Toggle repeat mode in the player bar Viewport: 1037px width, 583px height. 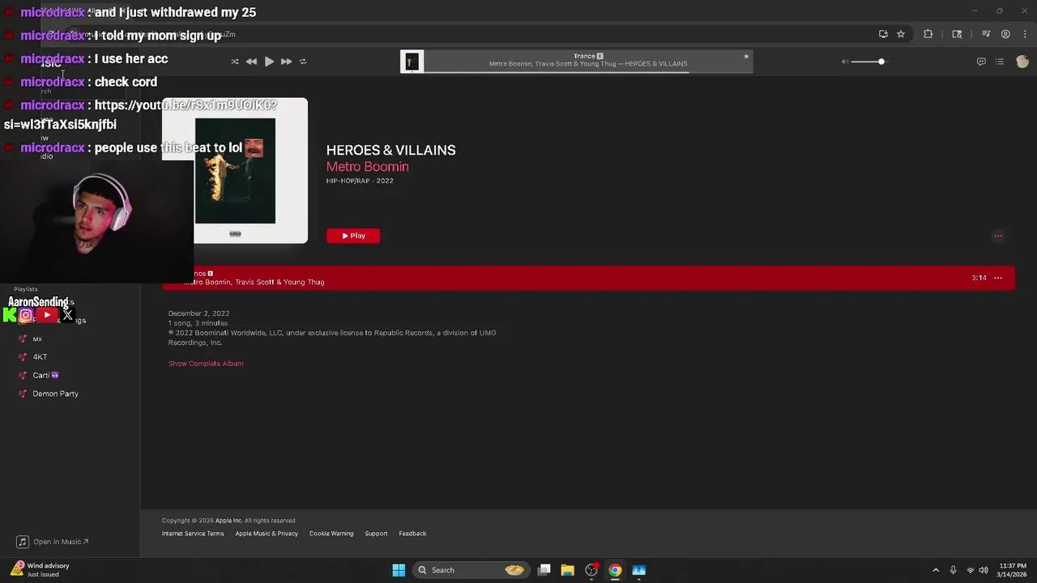click(x=303, y=62)
